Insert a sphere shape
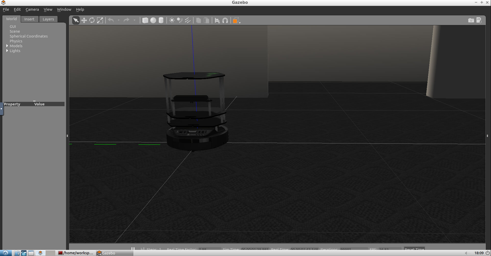 point(153,20)
